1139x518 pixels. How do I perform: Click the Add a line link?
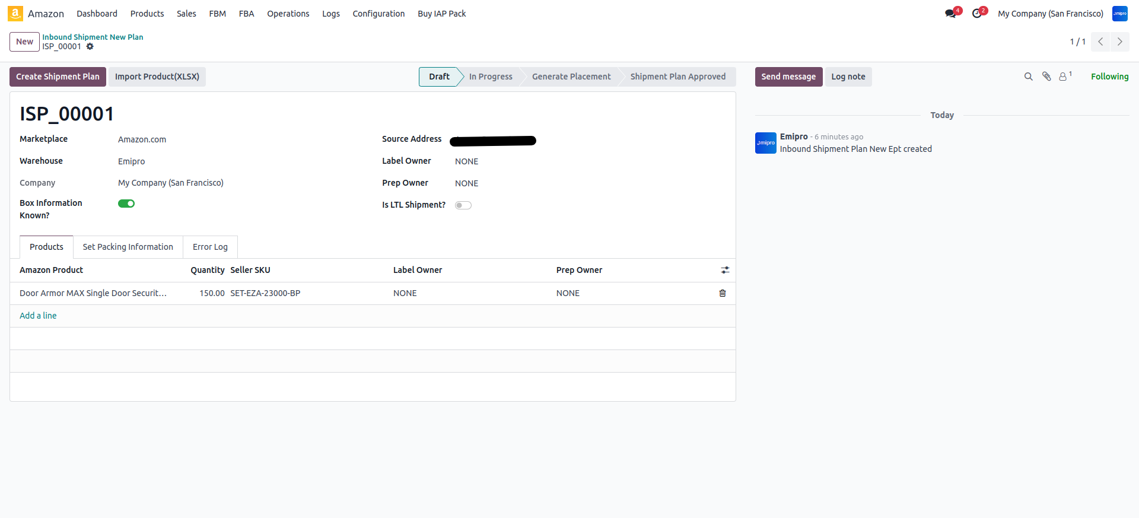[x=38, y=316]
